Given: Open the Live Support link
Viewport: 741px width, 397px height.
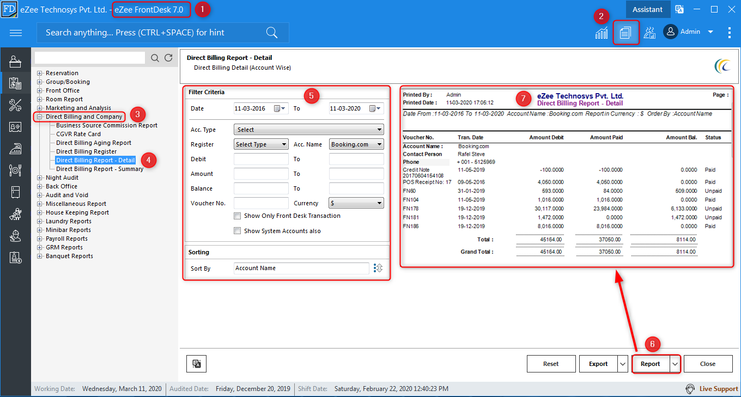Looking at the screenshot, I should coord(719,389).
